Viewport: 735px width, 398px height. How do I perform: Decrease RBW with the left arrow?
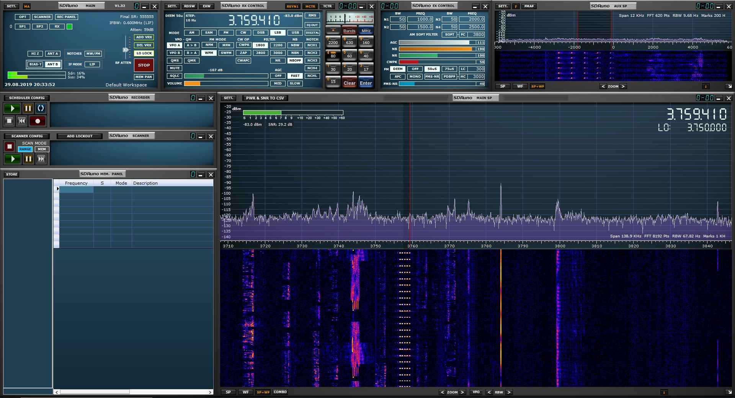click(x=489, y=392)
